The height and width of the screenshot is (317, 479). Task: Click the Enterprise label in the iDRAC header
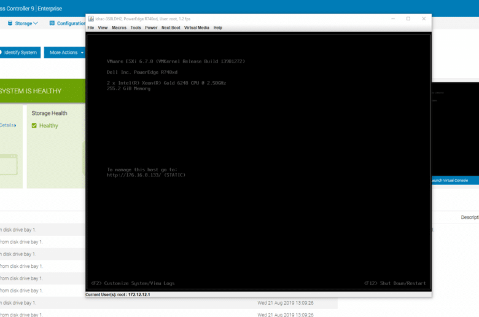50,9
